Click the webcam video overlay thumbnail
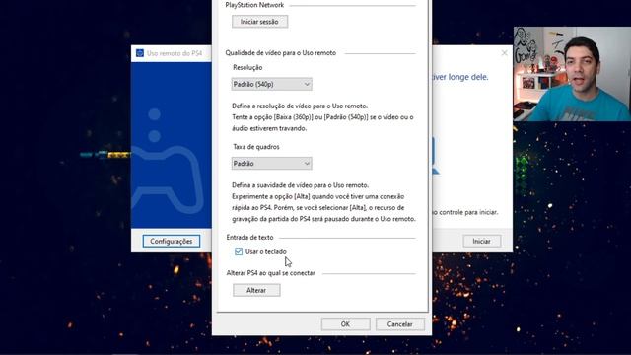631x355 pixels. pyautogui.click(x=572, y=74)
